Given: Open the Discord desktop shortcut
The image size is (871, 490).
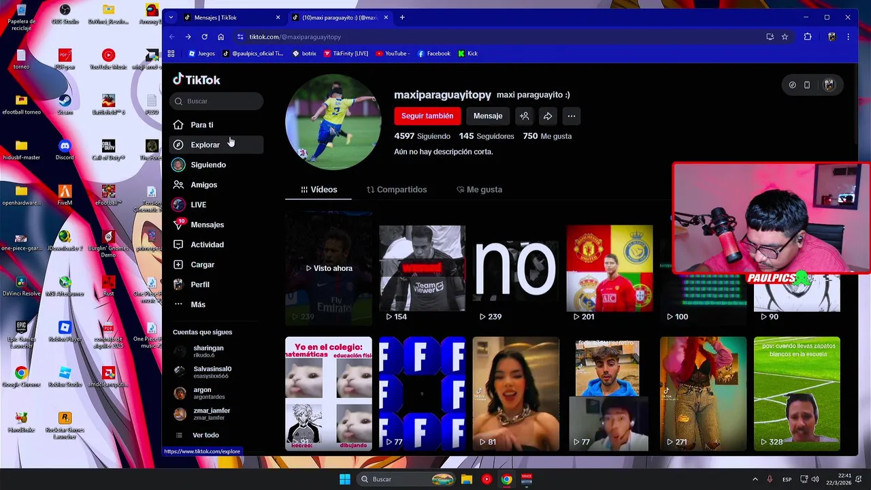Looking at the screenshot, I should pos(65,150).
